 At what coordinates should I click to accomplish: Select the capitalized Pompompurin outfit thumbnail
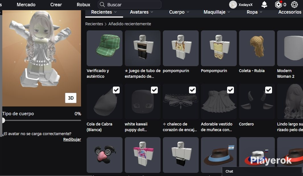pyautogui.click(x=219, y=48)
